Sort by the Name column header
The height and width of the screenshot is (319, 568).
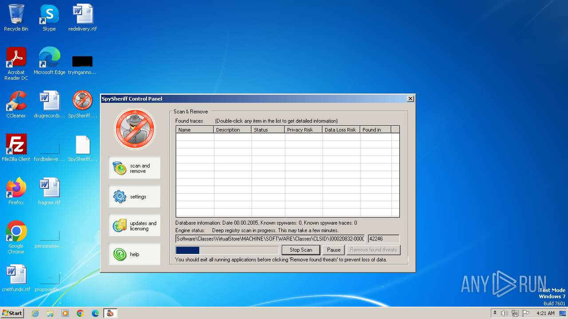pos(195,130)
